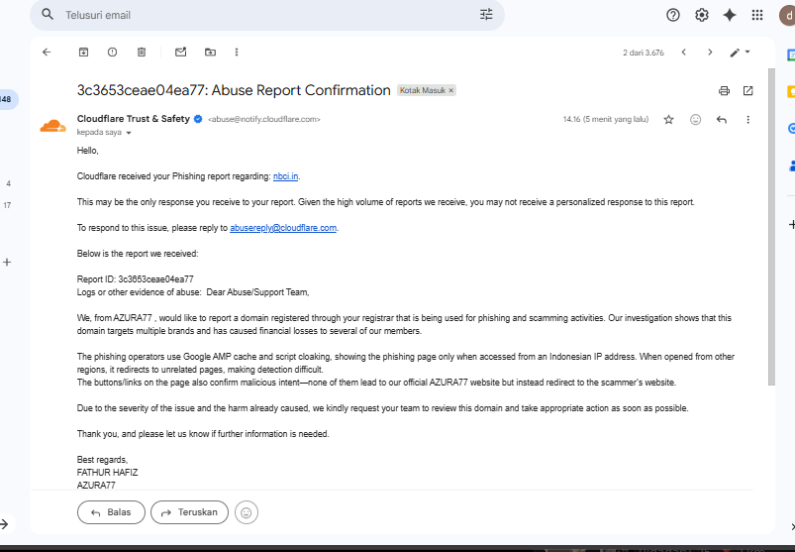Go to older email arrow
The image size is (795, 552).
[x=710, y=53]
